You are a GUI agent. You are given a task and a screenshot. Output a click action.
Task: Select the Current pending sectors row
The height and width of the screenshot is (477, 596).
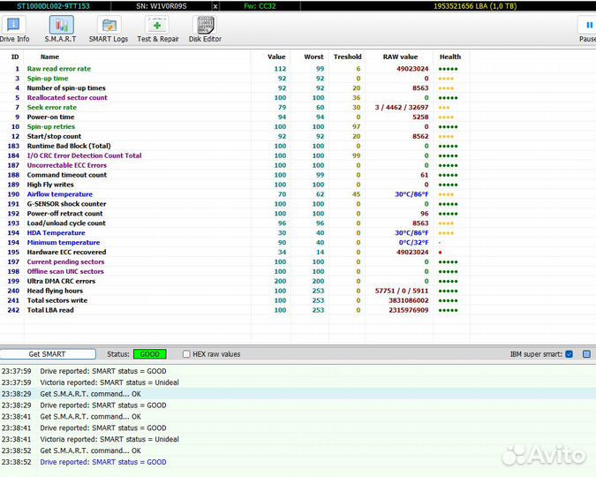pos(65,261)
